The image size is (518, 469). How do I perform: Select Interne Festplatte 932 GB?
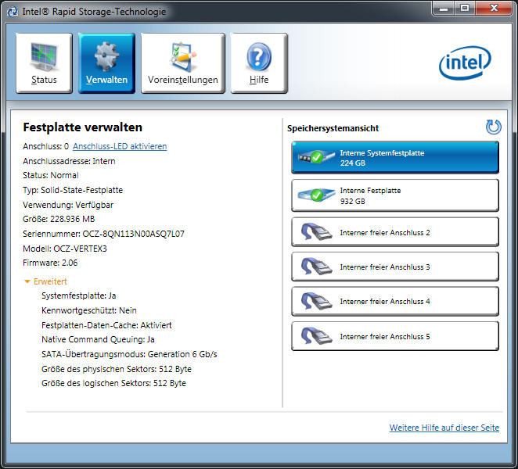395,195
